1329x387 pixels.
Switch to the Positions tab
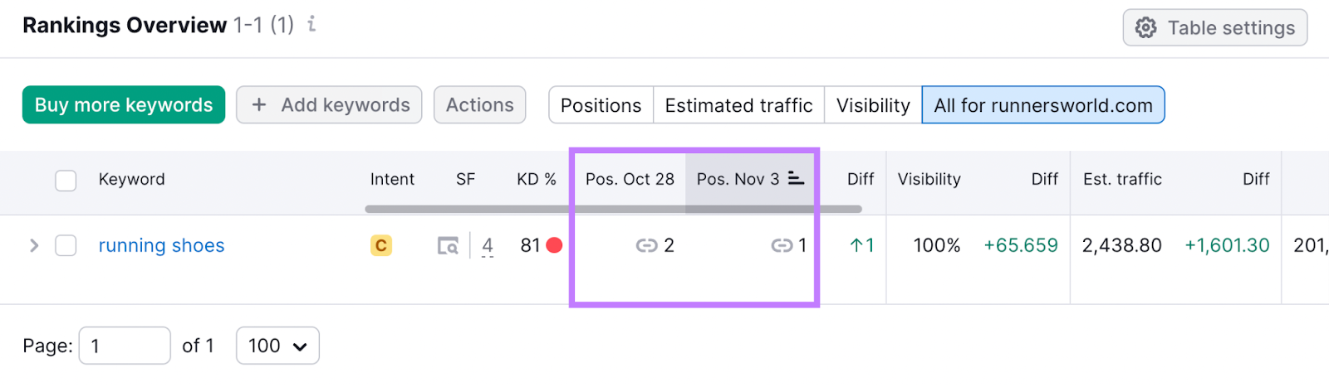pyautogui.click(x=601, y=105)
